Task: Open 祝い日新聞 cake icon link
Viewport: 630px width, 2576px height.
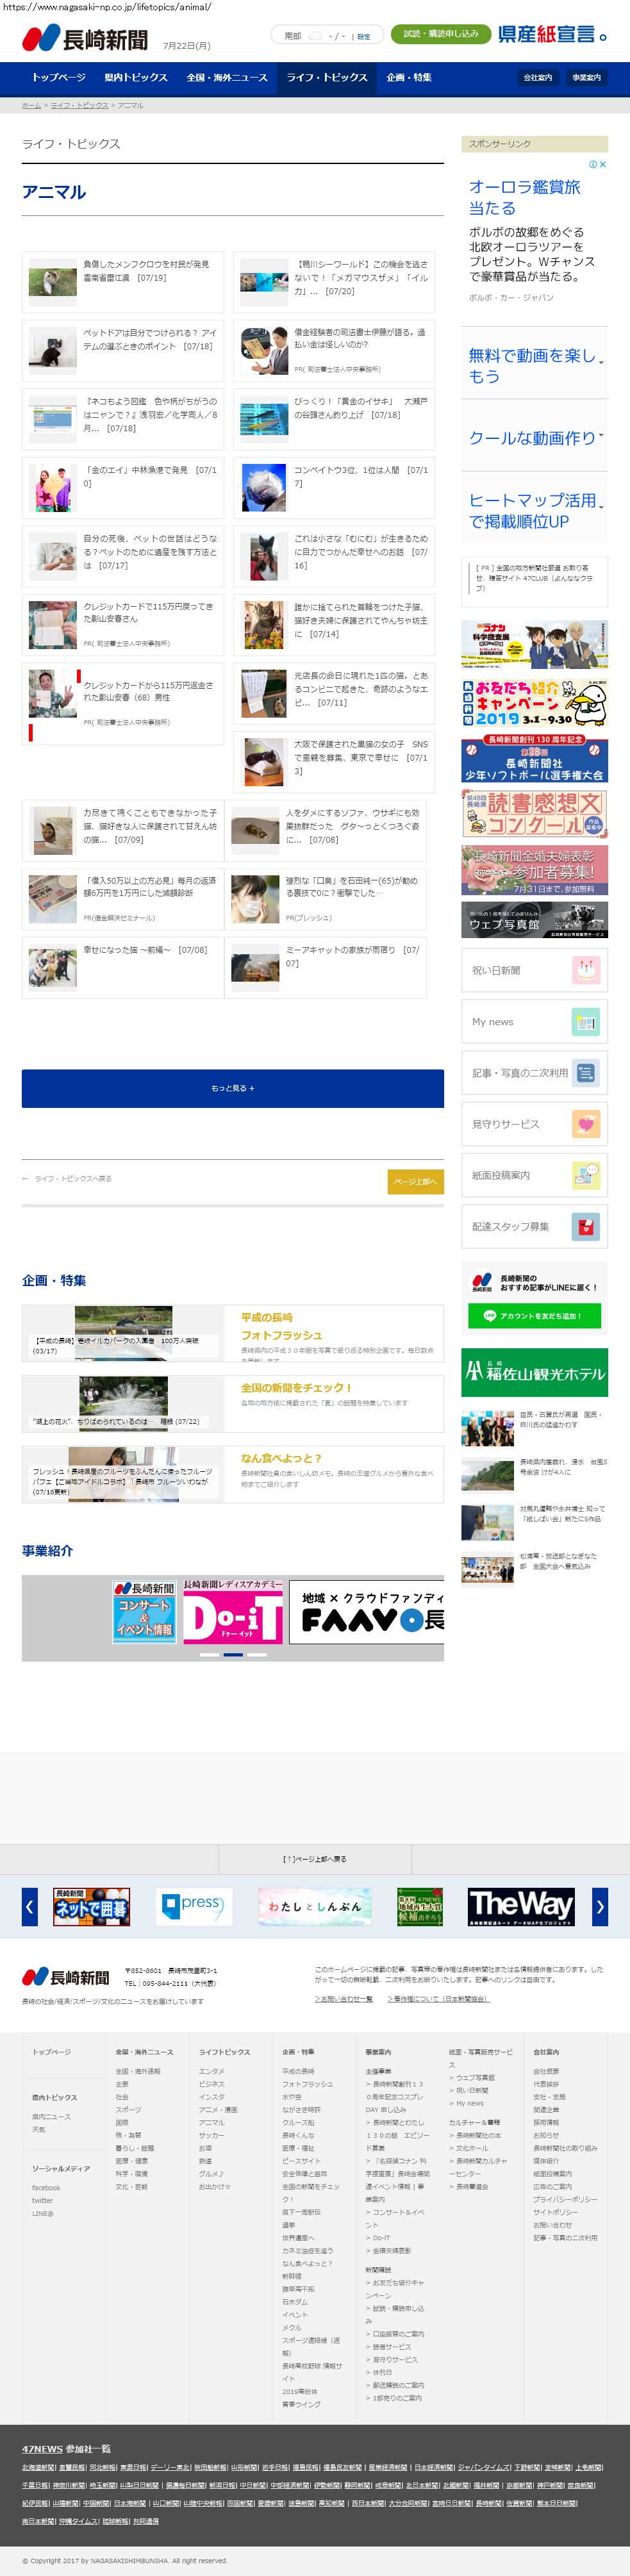Action: (x=534, y=970)
